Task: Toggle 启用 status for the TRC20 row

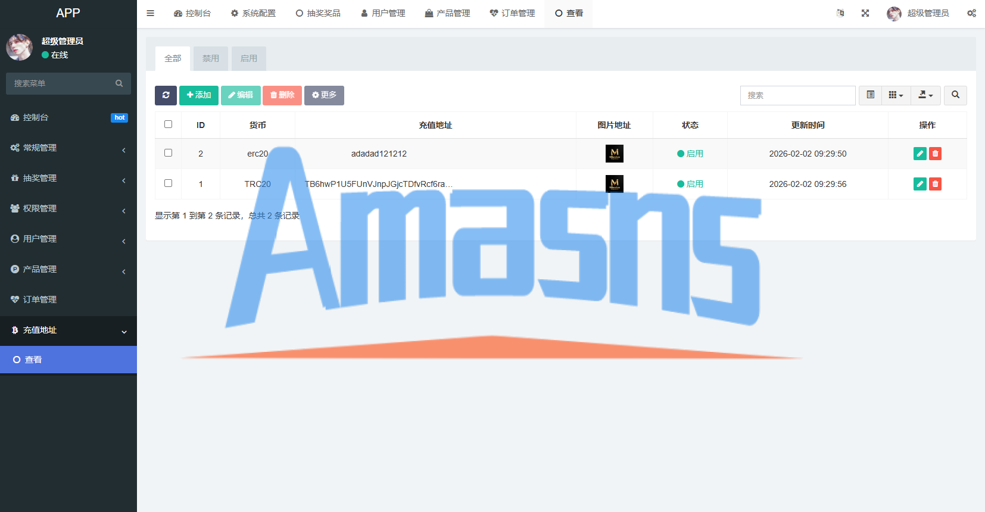Action: click(x=690, y=184)
